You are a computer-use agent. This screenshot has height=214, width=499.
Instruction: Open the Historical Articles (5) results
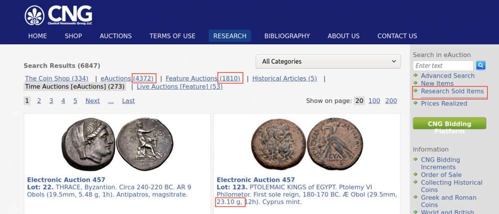pyautogui.click(x=284, y=79)
